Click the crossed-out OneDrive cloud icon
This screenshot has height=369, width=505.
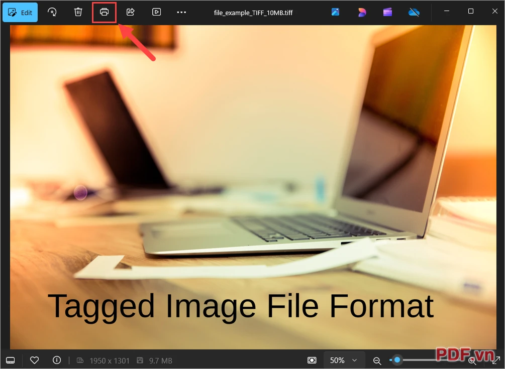click(x=414, y=12)
